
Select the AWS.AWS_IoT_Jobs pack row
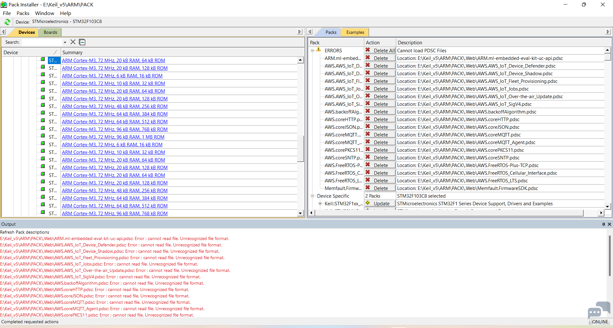point(344,89)
